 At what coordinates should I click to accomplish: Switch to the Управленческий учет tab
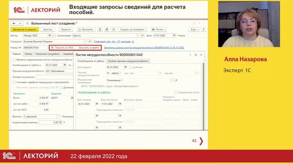[68, 54]
